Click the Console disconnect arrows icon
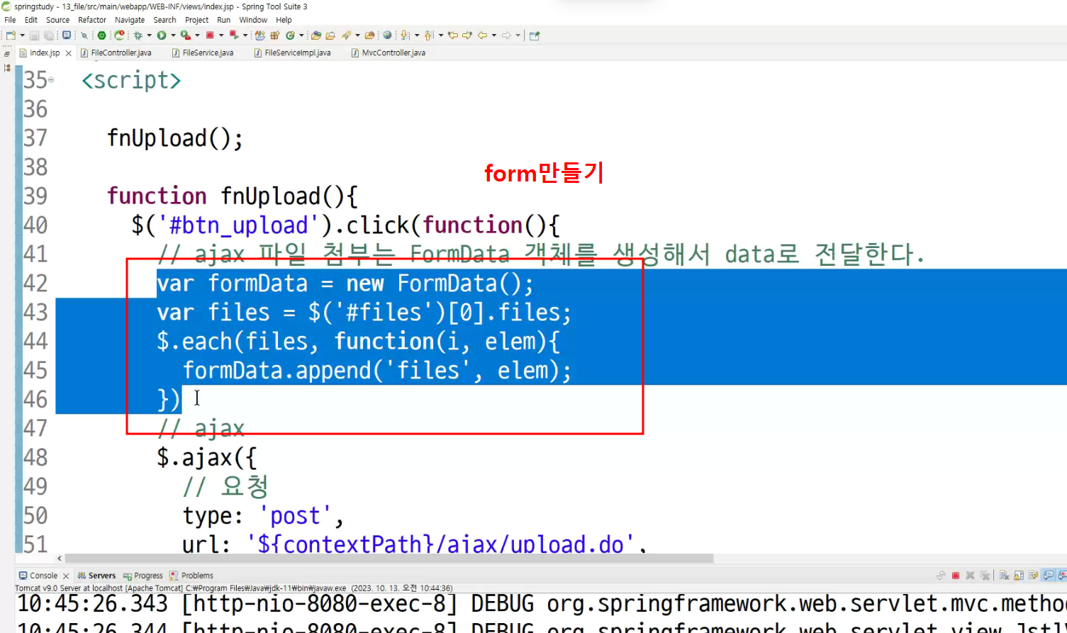1067x633 pixels. point(941,576)
